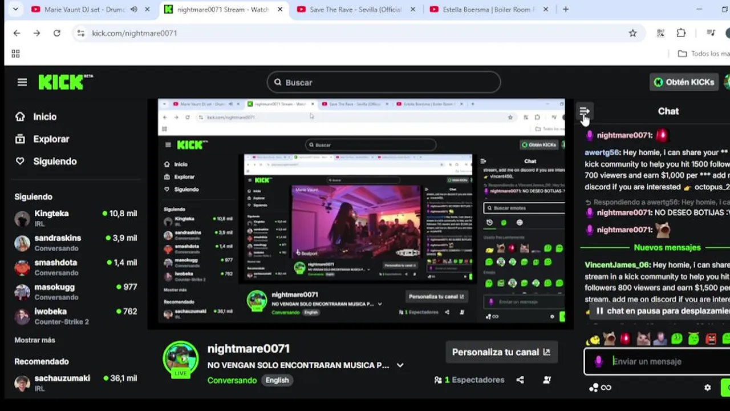
Task: Resume chat via 'chat en pausa' banner
Action: coord(662,311)
